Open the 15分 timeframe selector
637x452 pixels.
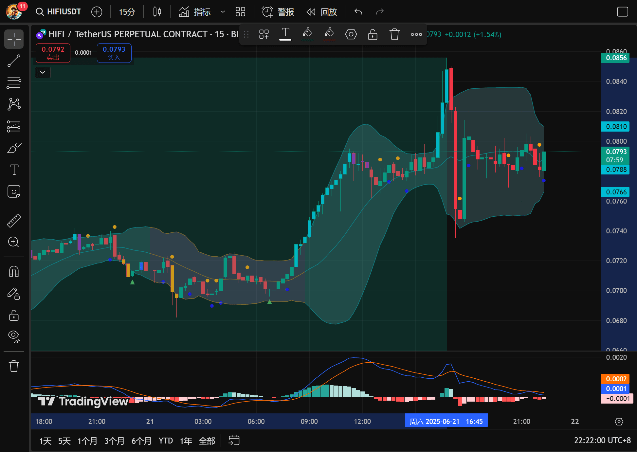[127, 12]
